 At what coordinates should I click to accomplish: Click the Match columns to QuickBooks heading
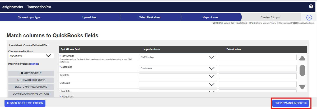(52, 35)
